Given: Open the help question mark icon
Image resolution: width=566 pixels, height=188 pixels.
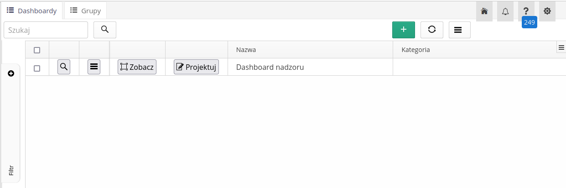Looking at the screenshot, I should (526, 11).
